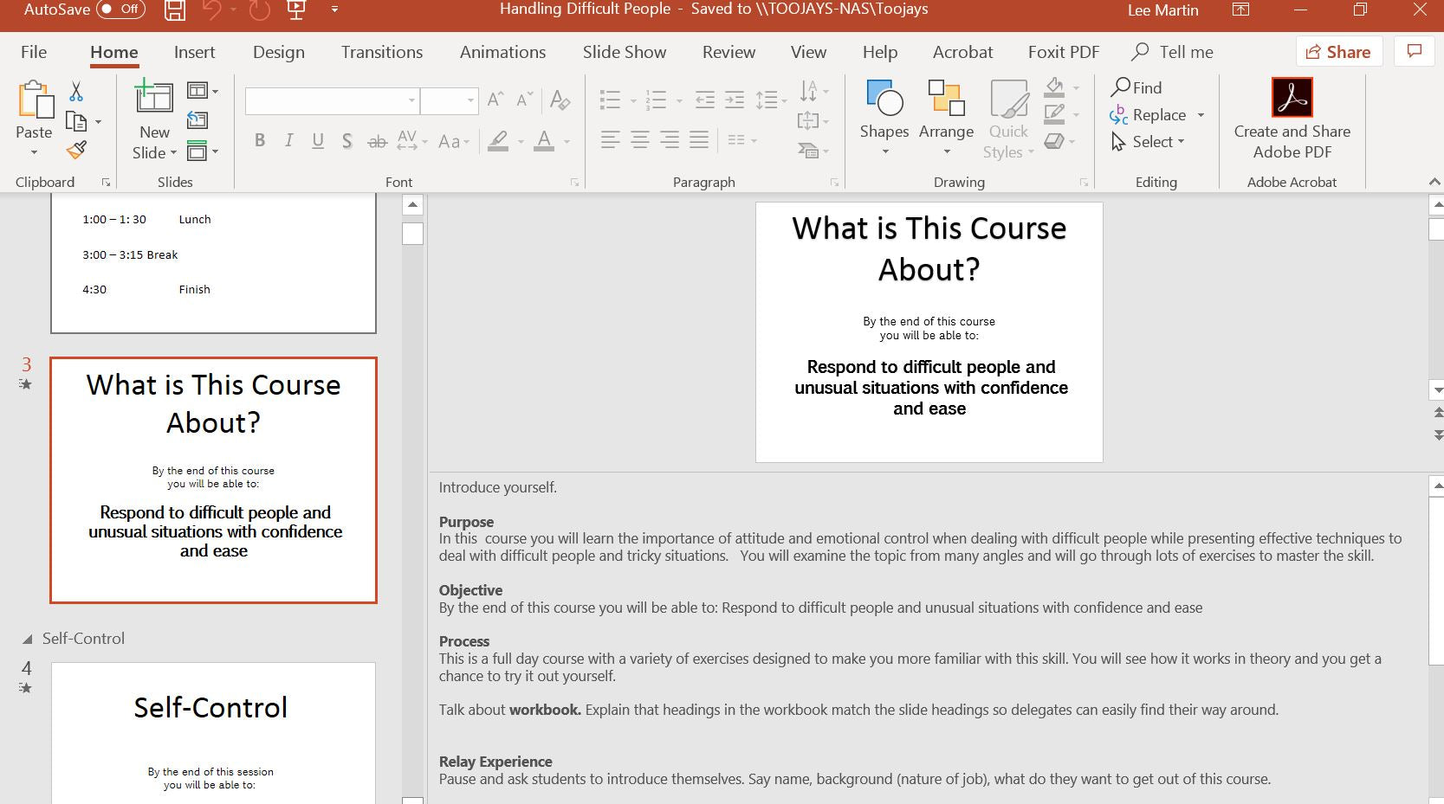The image size is (1444, 804).
Task: Insert a New Slide using the icon
Action: click(x=154, y=97)
